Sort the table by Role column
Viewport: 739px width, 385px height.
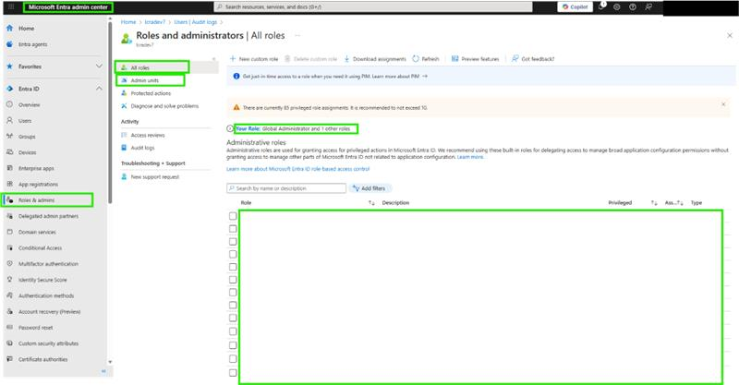click(x=371, y=203)
